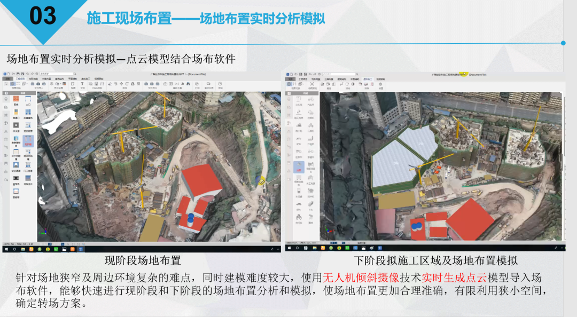Screen dimensions: 577x317
Task: Click New file icon in 现阶段场地布置 window
Action: [9, 74]
